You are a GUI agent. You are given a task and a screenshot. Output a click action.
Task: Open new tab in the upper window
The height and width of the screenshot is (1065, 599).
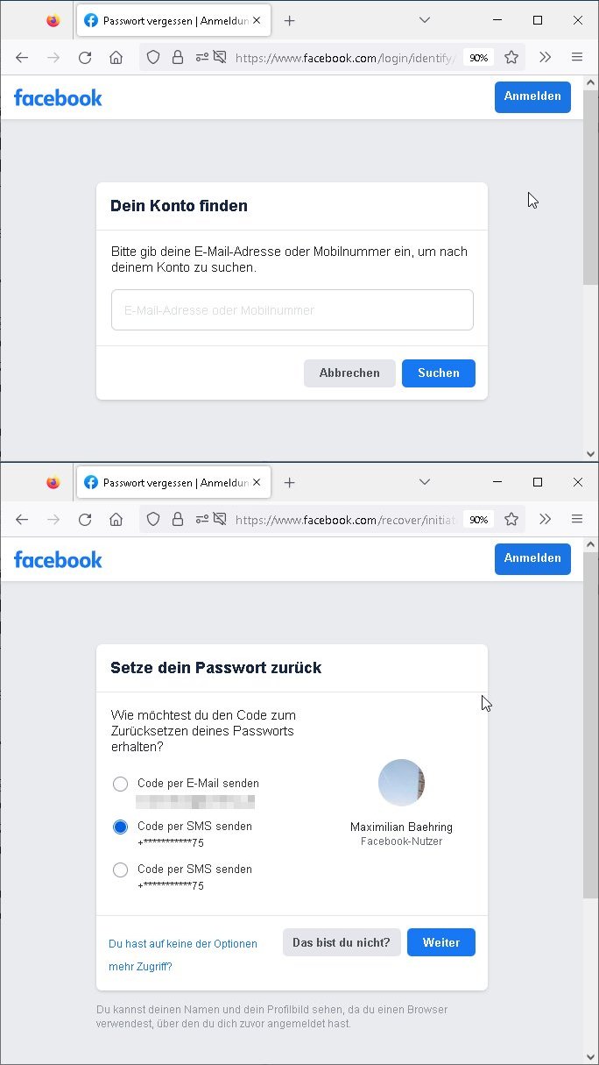click(290, 20)
